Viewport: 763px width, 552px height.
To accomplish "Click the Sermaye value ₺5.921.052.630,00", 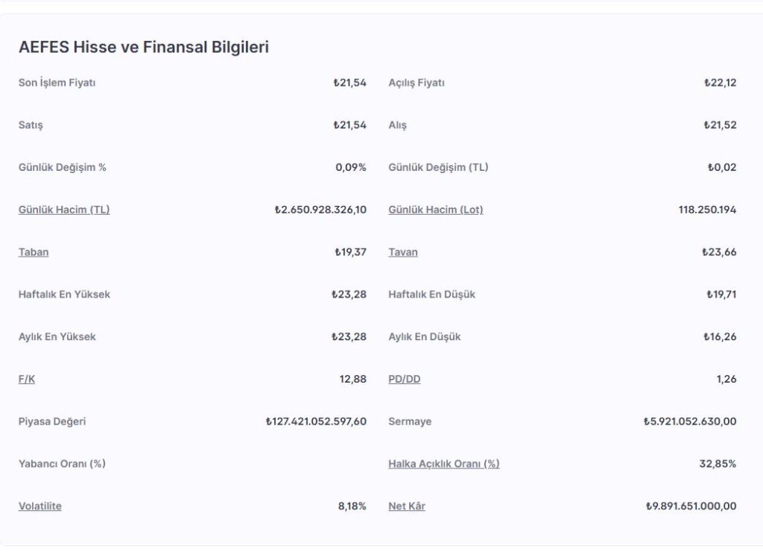I will [x=690, y=421].
